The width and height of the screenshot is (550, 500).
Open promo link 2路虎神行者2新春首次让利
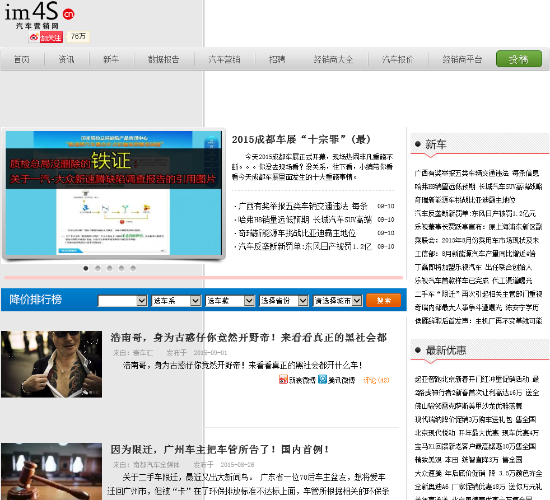[x=477, y=392]
